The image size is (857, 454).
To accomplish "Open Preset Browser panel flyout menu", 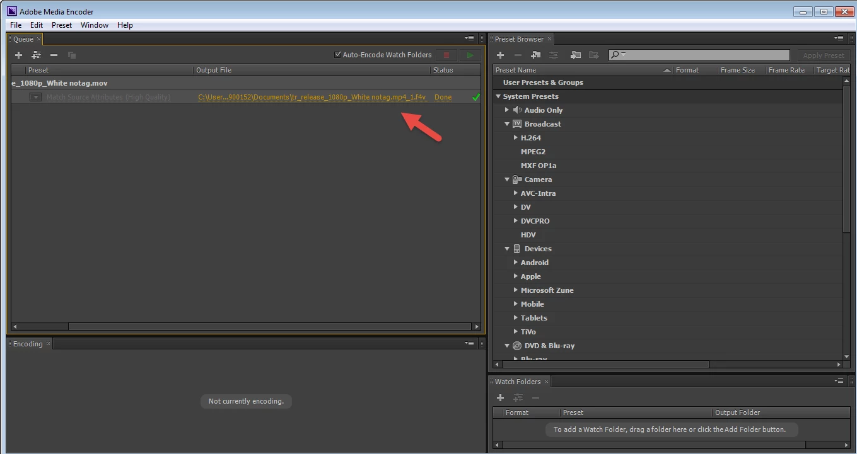I will pyautogui.click(x=839, y=39).
